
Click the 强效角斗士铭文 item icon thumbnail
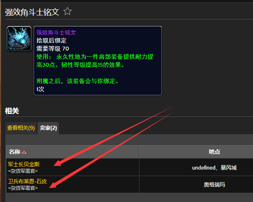[19, 39]
